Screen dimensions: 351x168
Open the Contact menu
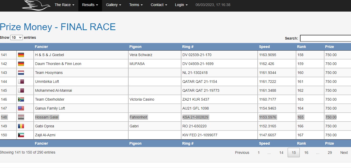coord(159,4)
